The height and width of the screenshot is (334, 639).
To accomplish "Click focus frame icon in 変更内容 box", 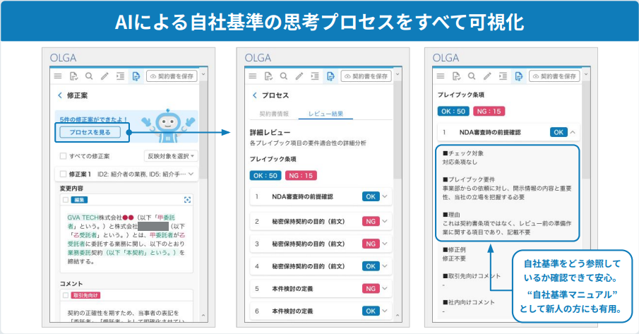I will click(x=187, y=200).
